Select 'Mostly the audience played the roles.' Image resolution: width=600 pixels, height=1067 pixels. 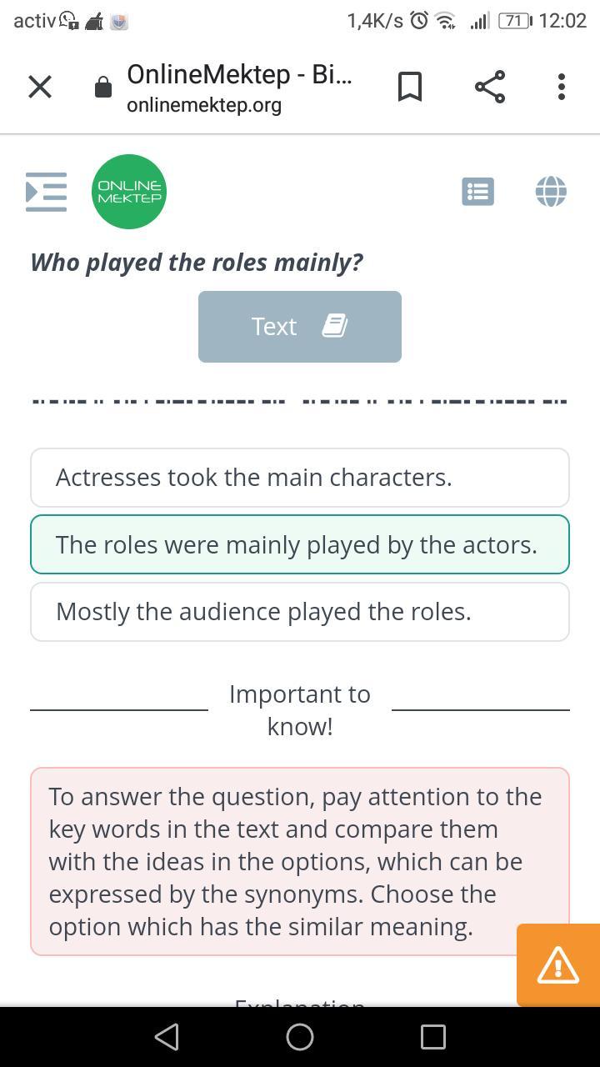[x=300, y=612]
